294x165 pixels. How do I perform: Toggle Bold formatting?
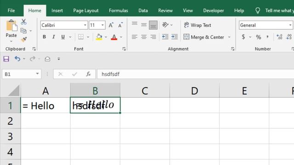click(44, 37)
